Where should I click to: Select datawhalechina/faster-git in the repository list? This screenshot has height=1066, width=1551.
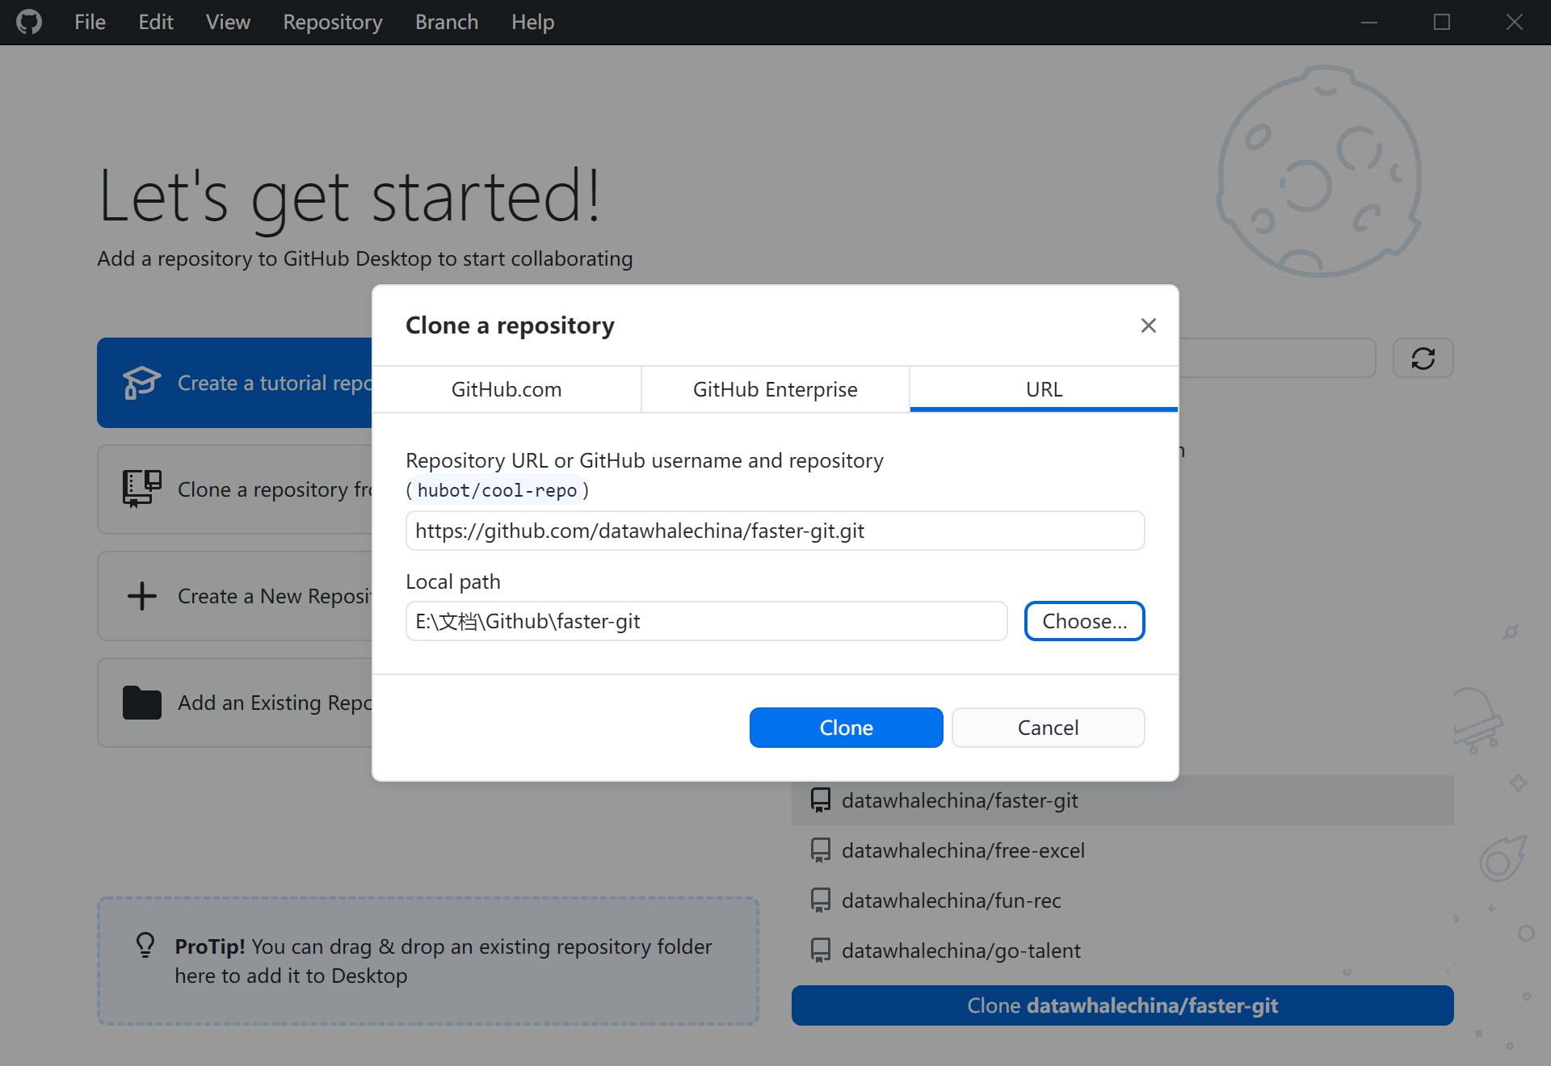click(x=960, y=800)
